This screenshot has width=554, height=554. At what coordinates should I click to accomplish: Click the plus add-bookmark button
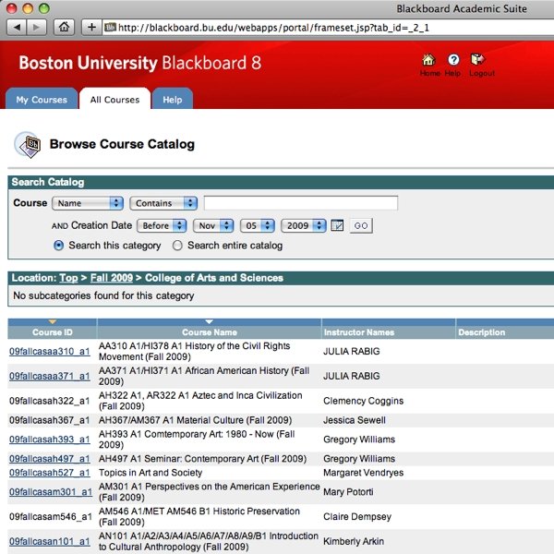tap(91, 27)
